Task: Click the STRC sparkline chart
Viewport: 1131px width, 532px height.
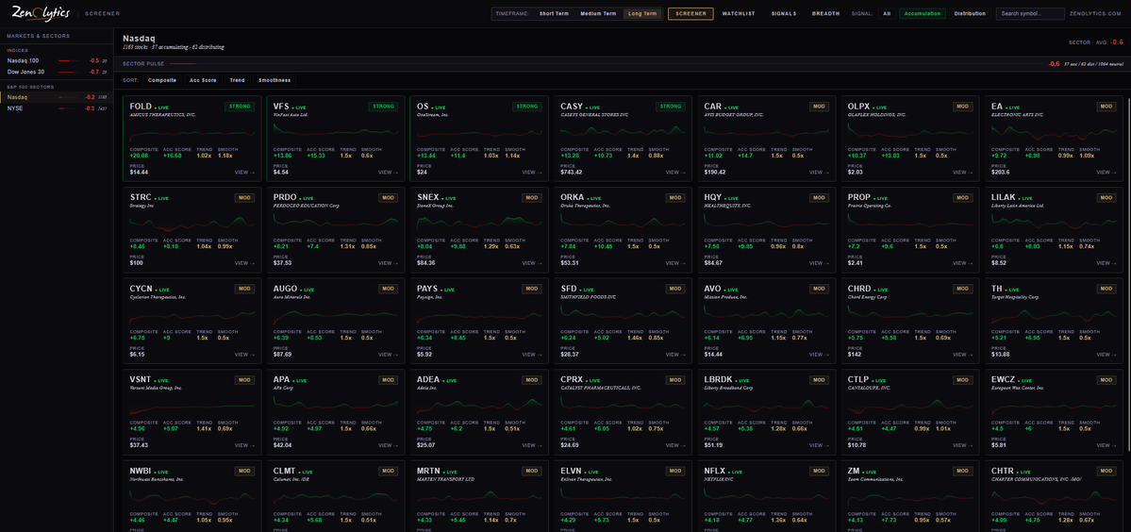Action: 191,224
